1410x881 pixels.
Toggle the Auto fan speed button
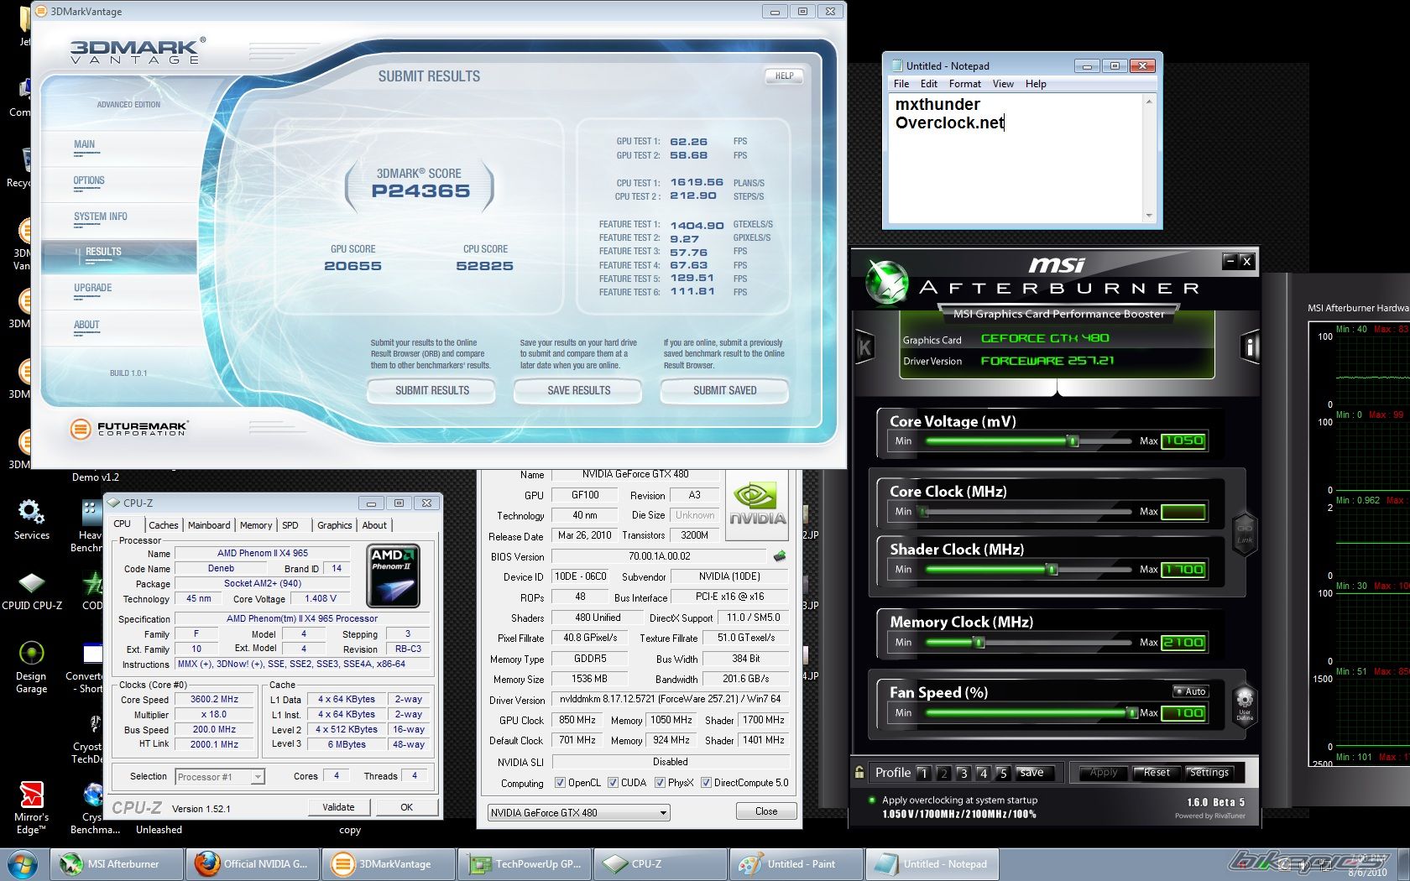click(x=1190, y=691)
